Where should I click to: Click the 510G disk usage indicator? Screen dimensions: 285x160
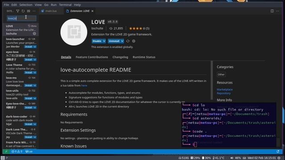(x=183, y=158)
